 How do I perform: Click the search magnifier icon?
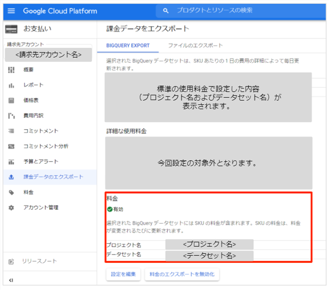165,11
